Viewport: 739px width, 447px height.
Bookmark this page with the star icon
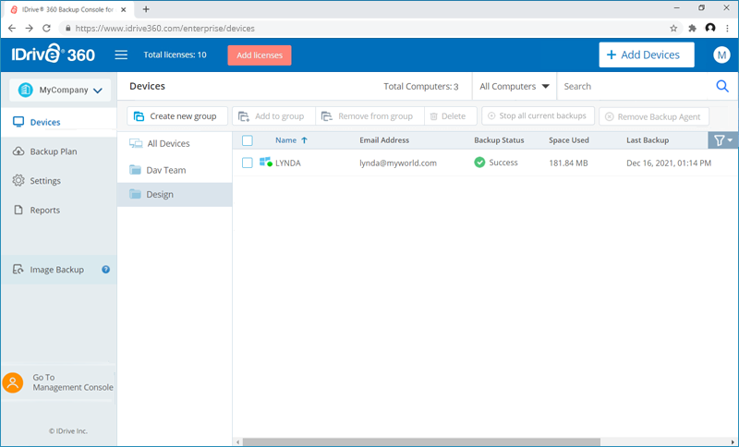673,29
